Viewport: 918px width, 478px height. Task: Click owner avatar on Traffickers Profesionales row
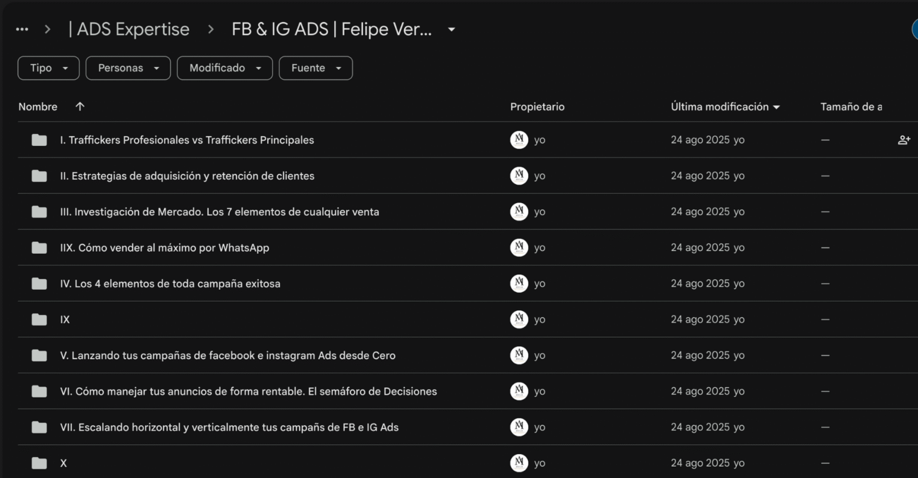coord(519,140)
